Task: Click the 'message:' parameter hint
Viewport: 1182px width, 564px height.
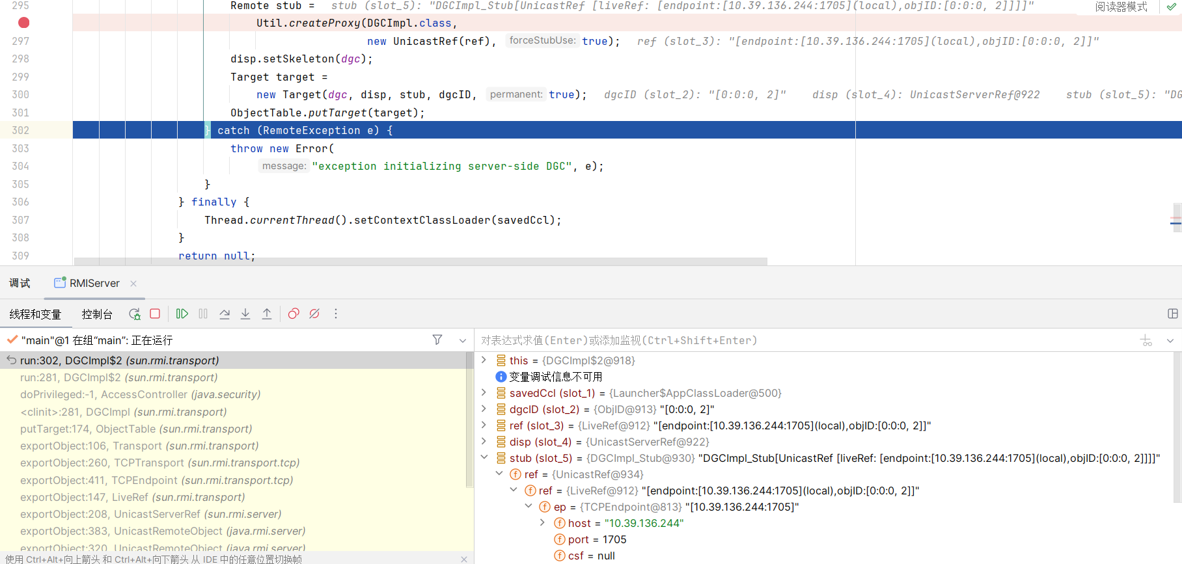Action: pyautogui.click(x=284, y=166)
